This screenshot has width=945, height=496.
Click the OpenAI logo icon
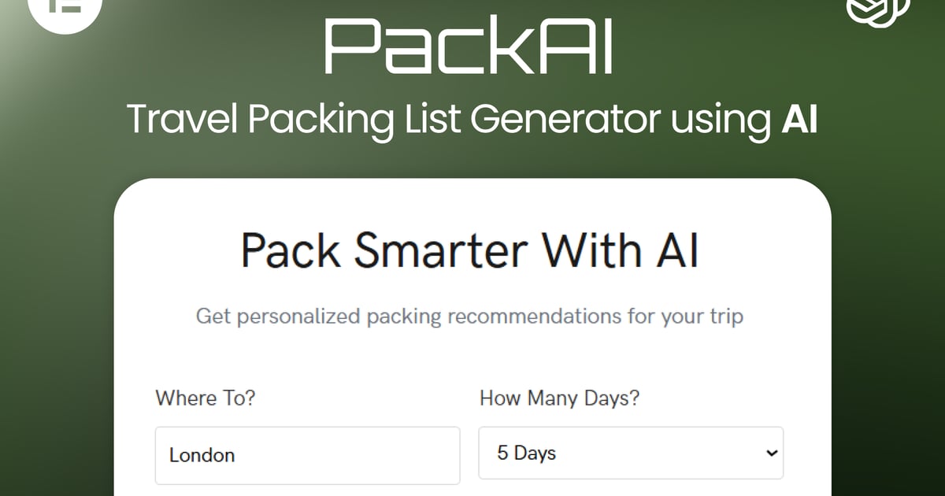[876, 9]
